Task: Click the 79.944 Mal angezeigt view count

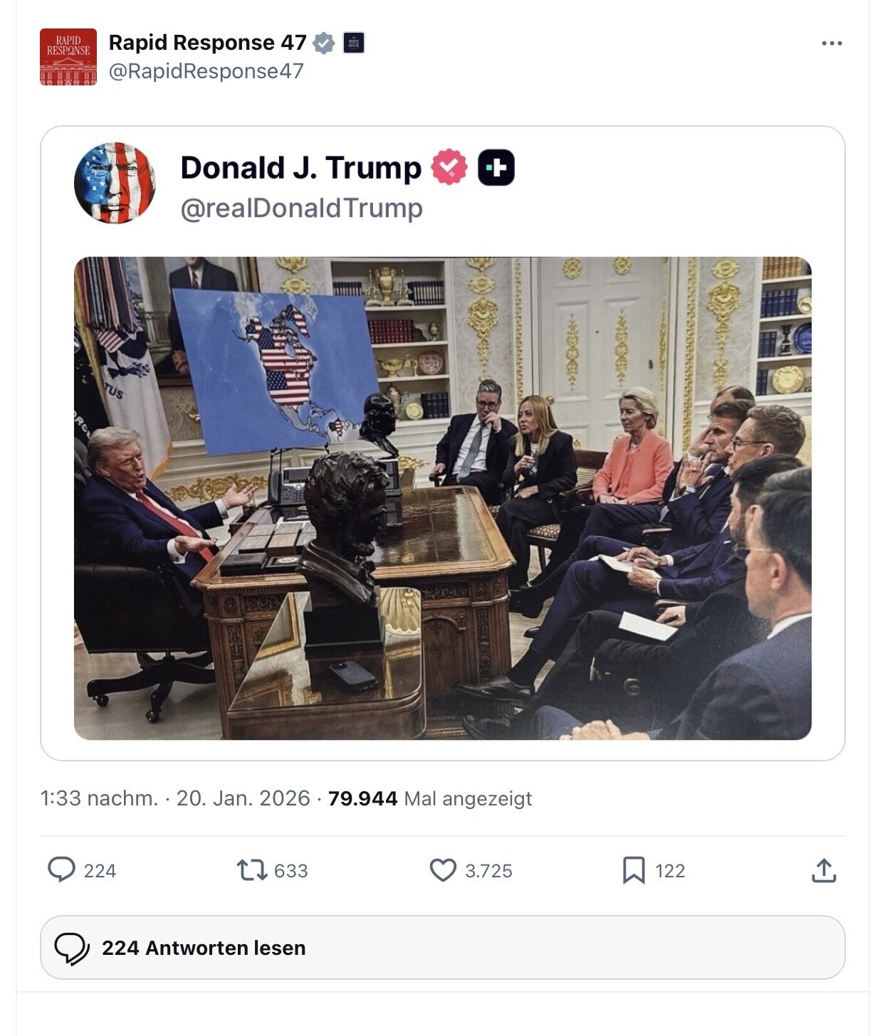Action: coord(429,798)
